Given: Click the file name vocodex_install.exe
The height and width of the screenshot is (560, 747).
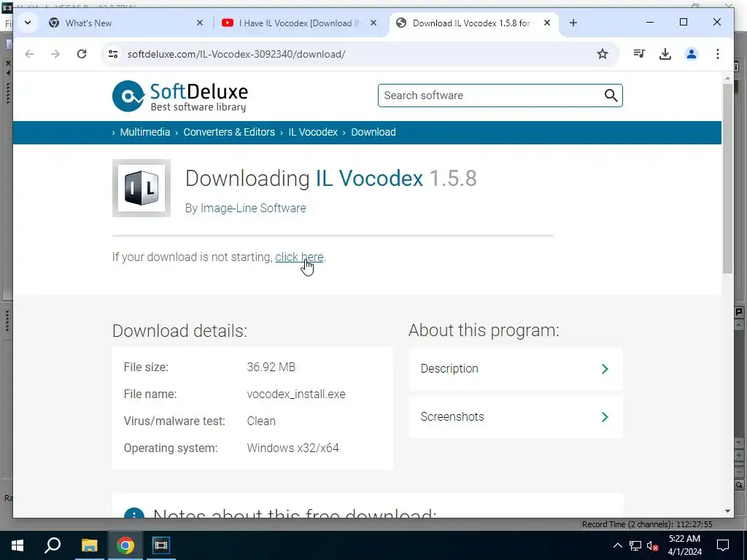Looking at the screenshot, I should click(x=296, y=394).
